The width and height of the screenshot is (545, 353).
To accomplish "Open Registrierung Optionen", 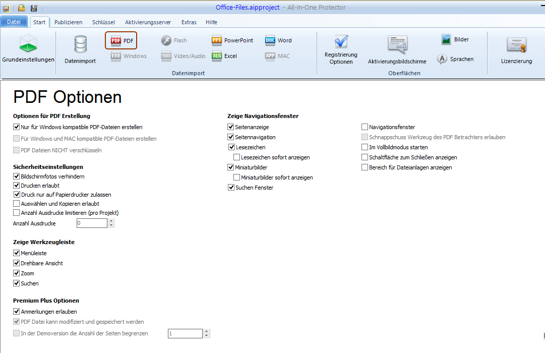I will coord(341,44).
